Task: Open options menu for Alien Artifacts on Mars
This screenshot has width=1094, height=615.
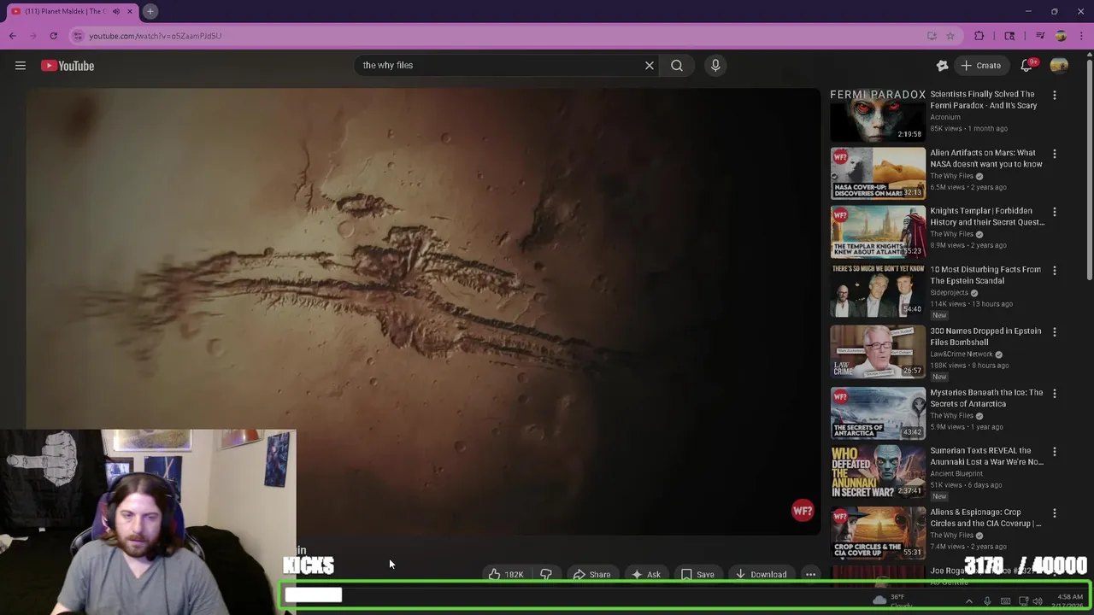Action: click(x=1055, y=154)
